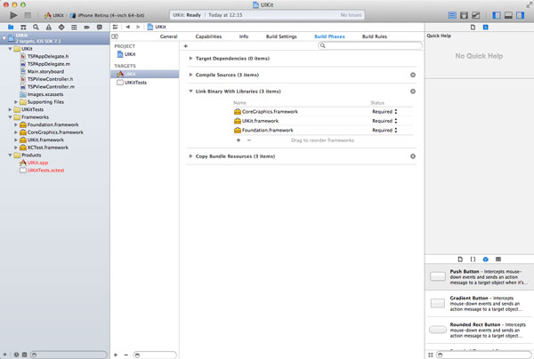
Task: Select the Standard editor mode
Action: pos(452,15)
